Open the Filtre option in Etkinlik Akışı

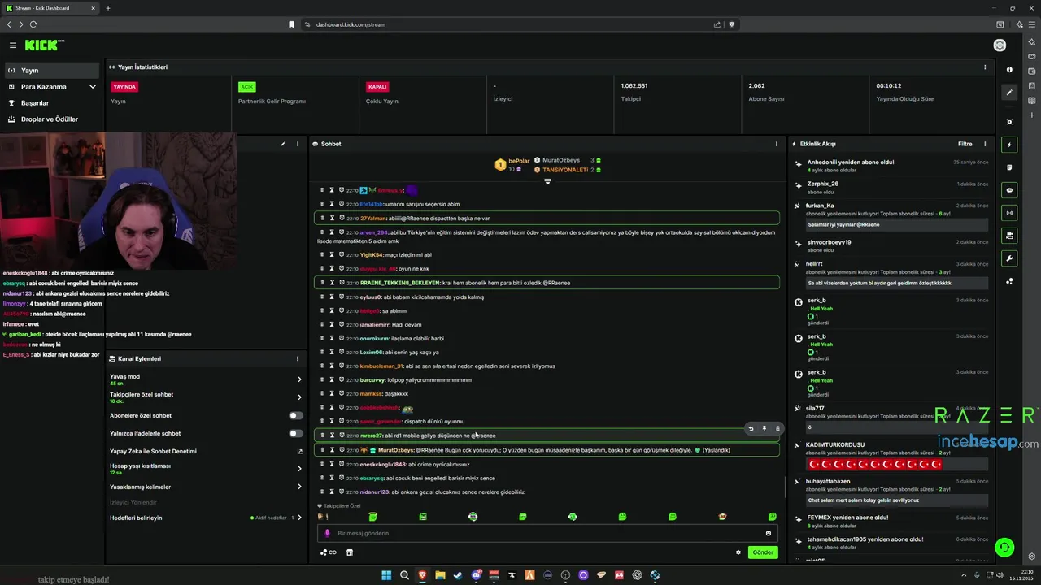click(965, 144)
